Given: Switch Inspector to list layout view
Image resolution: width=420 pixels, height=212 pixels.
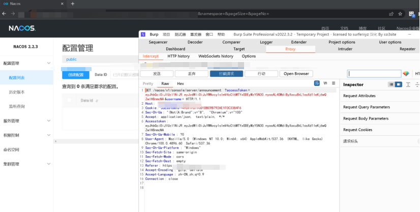Looking at the screenshot, I should [x=392, y=84].
